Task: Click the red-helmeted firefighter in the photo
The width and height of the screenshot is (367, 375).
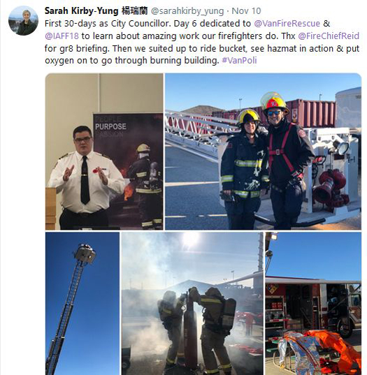Action: point(286,160)
